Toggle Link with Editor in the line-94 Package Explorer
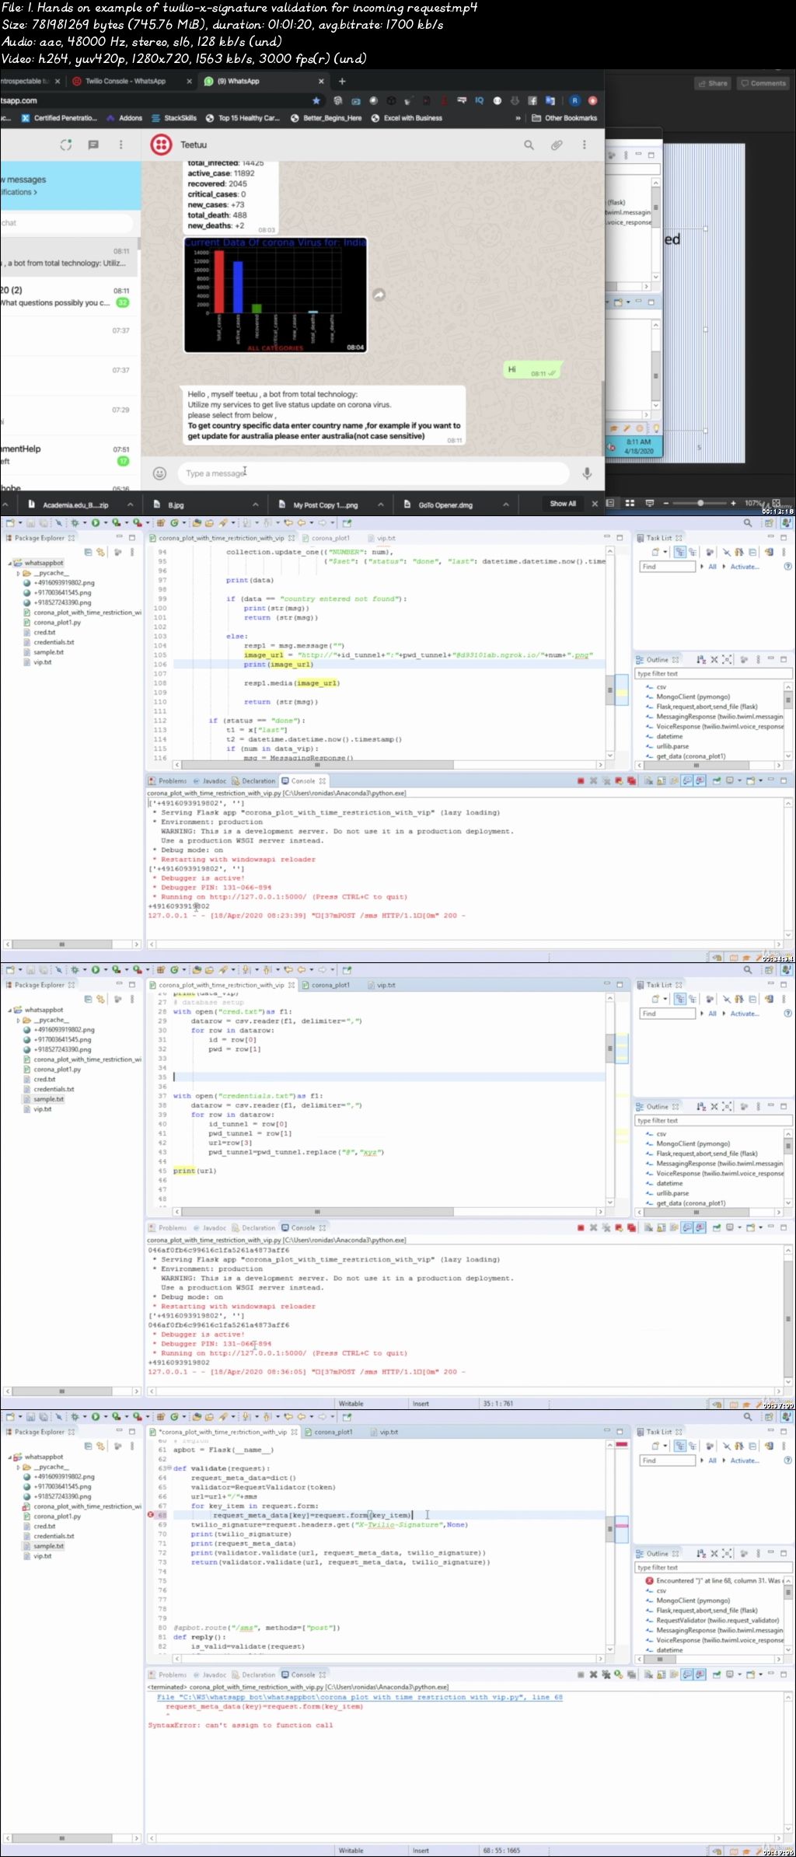The image size is (796, 1857). pos(100,552)
